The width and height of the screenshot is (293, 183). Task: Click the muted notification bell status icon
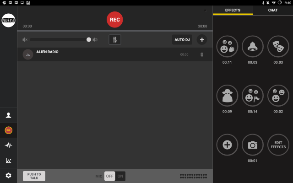[x=268, y=3]
